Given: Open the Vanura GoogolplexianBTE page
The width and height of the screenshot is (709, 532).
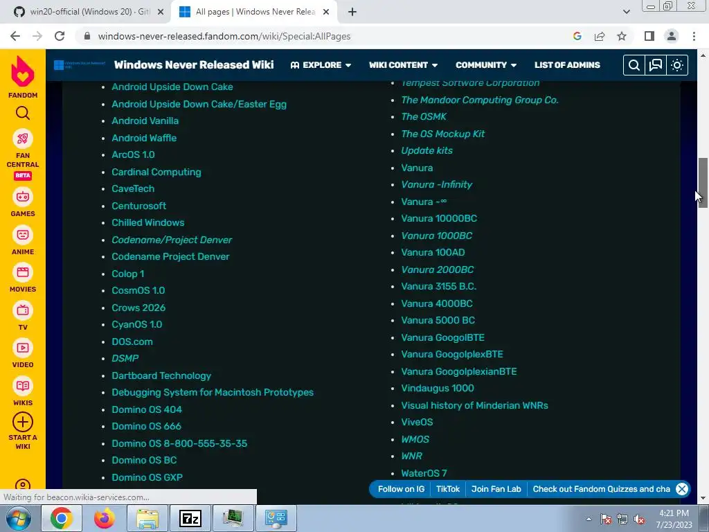Looking at the screenshot, I should point(459,371).
